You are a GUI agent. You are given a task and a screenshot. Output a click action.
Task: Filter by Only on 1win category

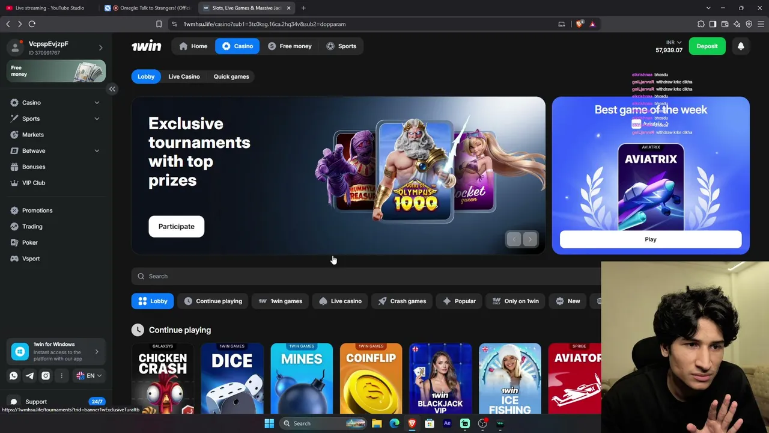(x=515, y=301)
